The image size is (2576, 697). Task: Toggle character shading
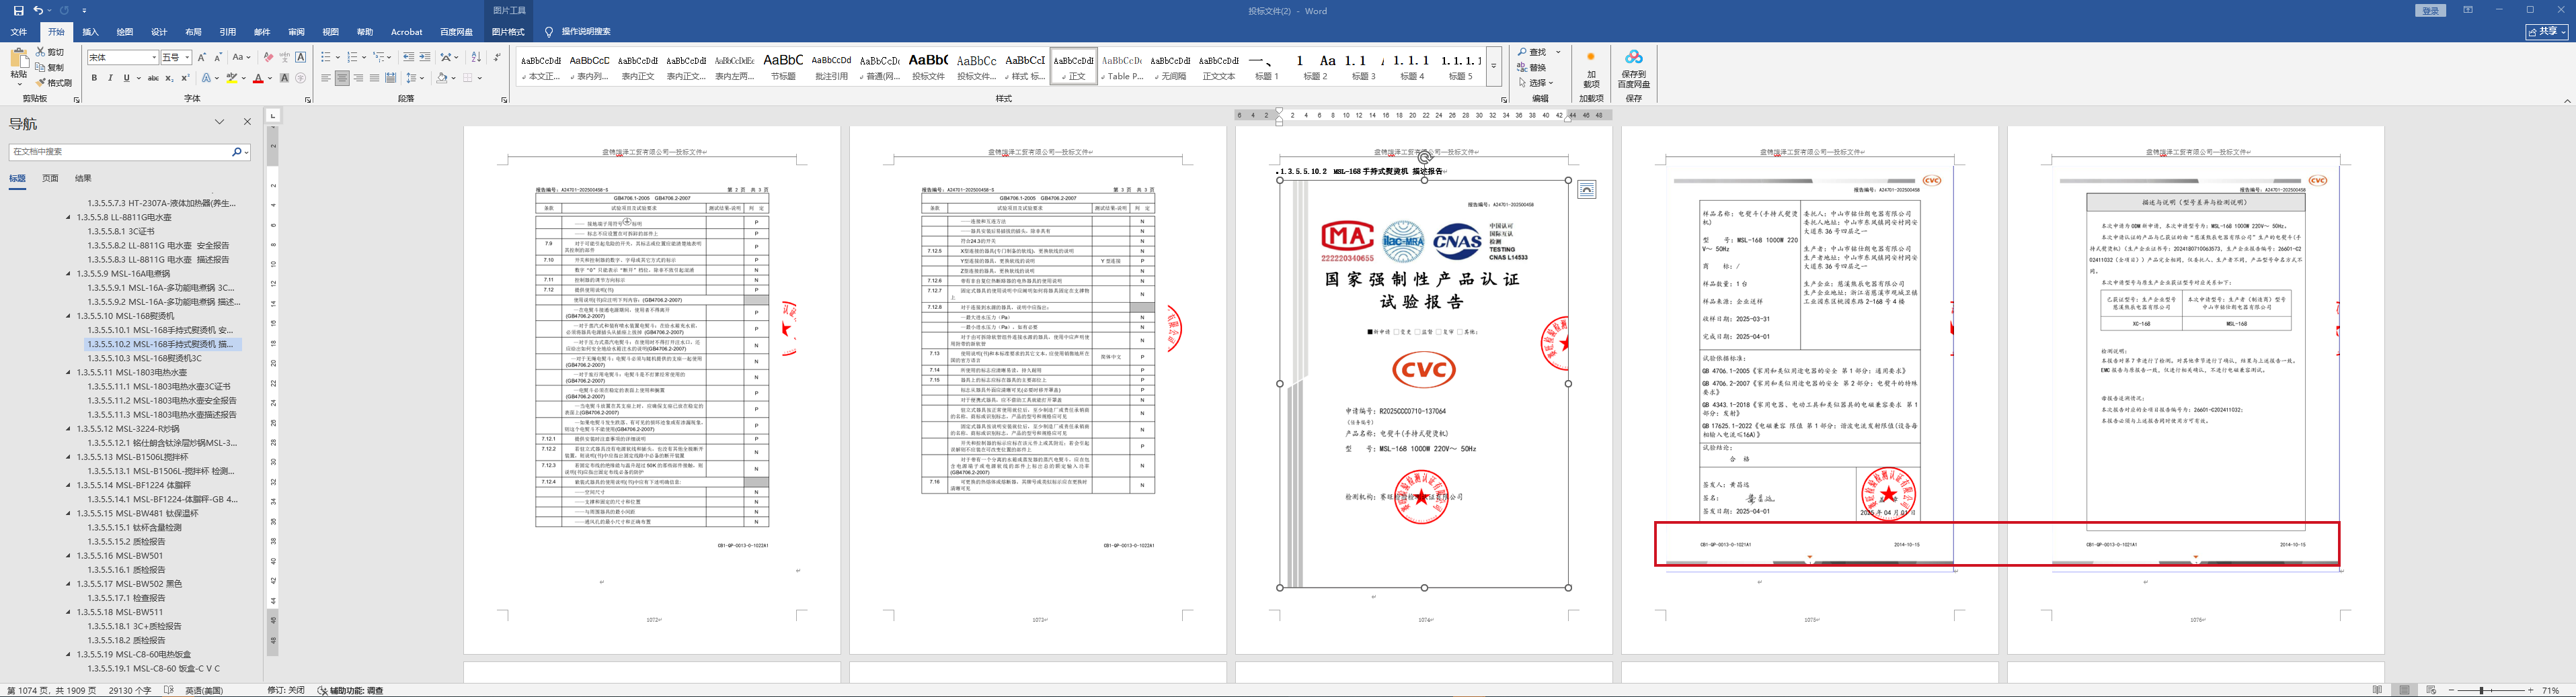click(285, 78)
